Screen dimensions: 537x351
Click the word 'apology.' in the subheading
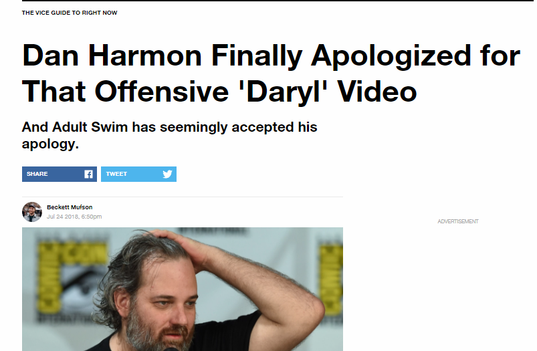pyautogui.click(x=50, y=144)
